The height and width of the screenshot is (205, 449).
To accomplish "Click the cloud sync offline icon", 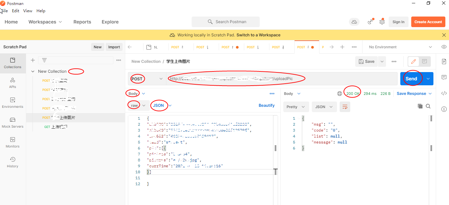I will tap(354, 22).
